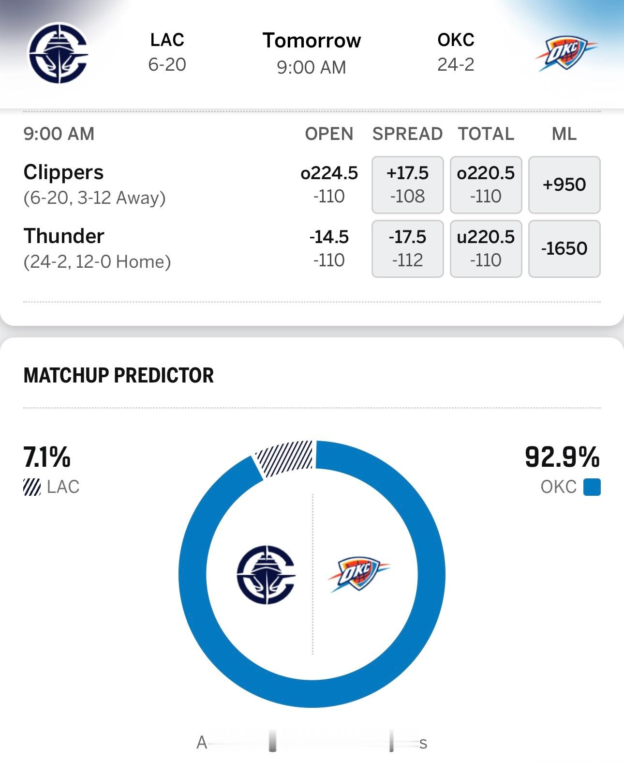This screenshot has width=624, height=765.
Task: Click the MATCHUP PREDICTOR heading
Action: (119, 374)
